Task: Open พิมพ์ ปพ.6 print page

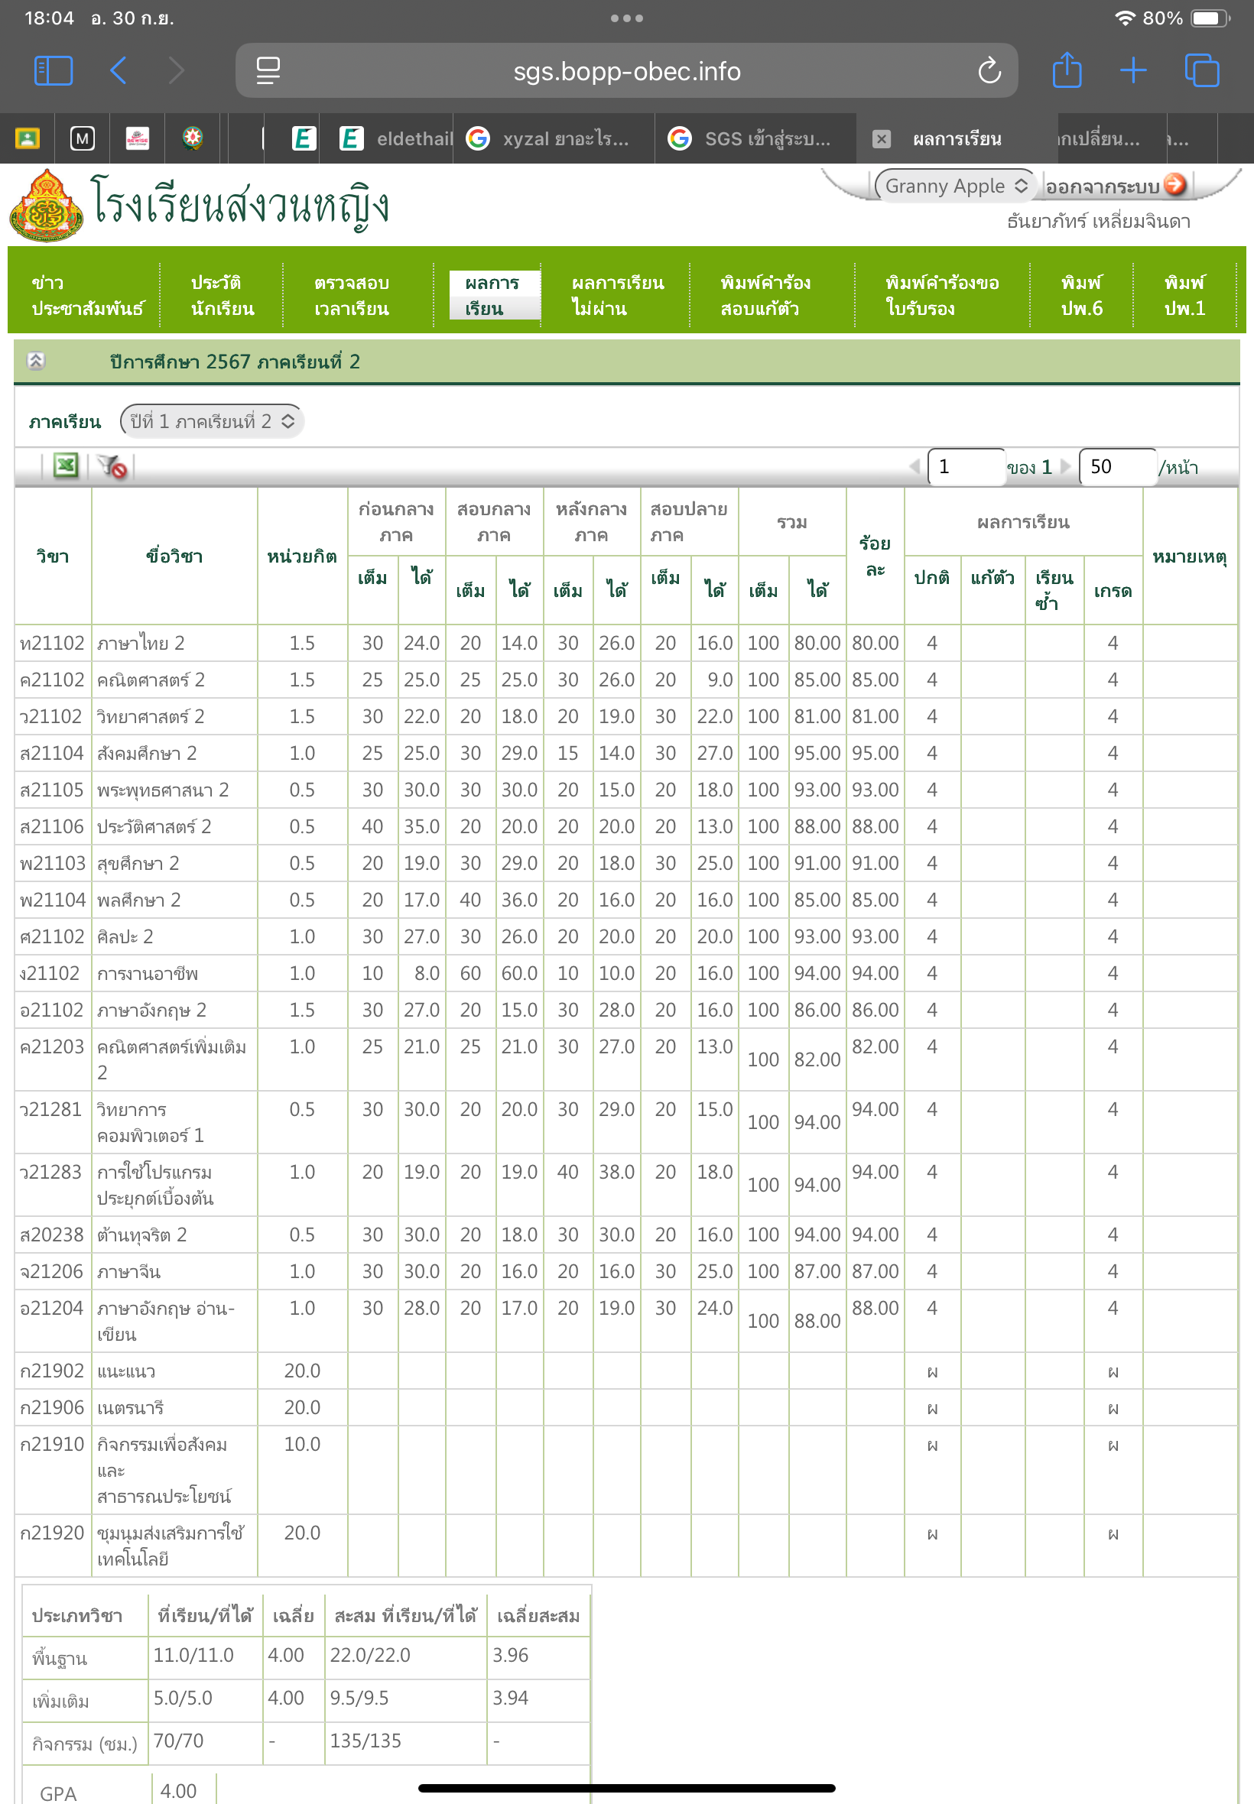Action: [1081, 295]
